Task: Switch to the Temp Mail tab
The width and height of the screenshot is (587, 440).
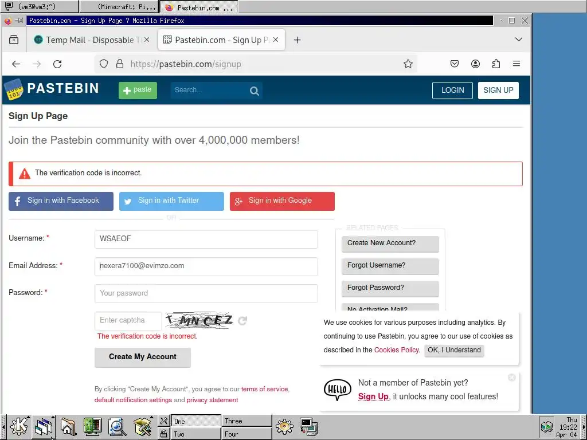Action: click(x=92, y=40)
